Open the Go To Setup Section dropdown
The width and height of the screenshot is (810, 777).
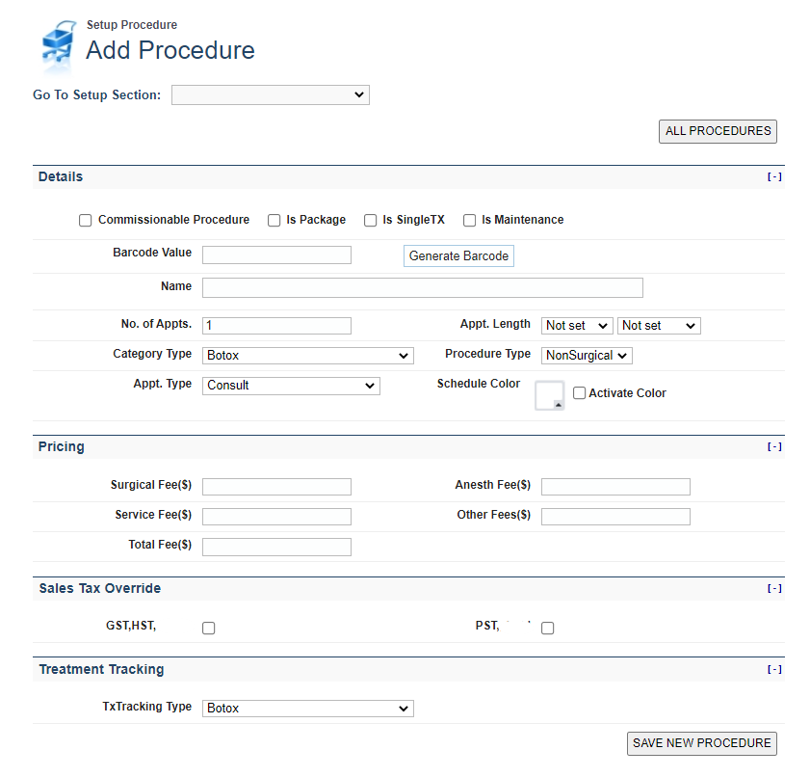[x=270, y=94]
